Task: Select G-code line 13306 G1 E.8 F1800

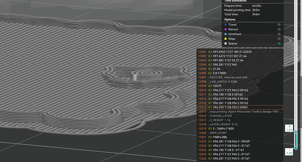Action: pos(240,73)
